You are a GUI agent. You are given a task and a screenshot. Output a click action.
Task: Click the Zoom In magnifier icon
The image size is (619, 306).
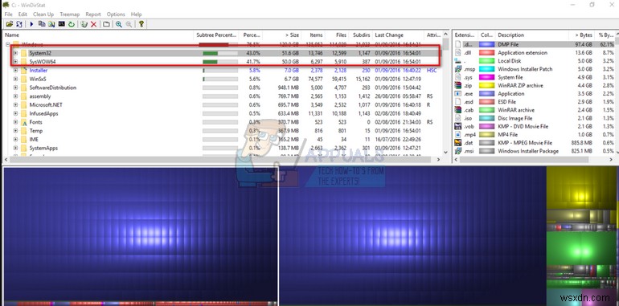(x=118, y=24)
